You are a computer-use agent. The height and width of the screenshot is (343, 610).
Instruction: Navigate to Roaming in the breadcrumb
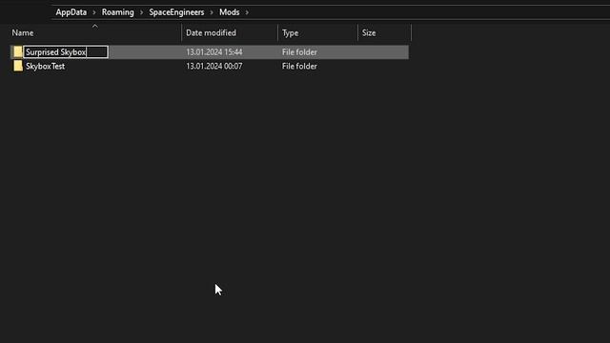(x=118, y=12)
